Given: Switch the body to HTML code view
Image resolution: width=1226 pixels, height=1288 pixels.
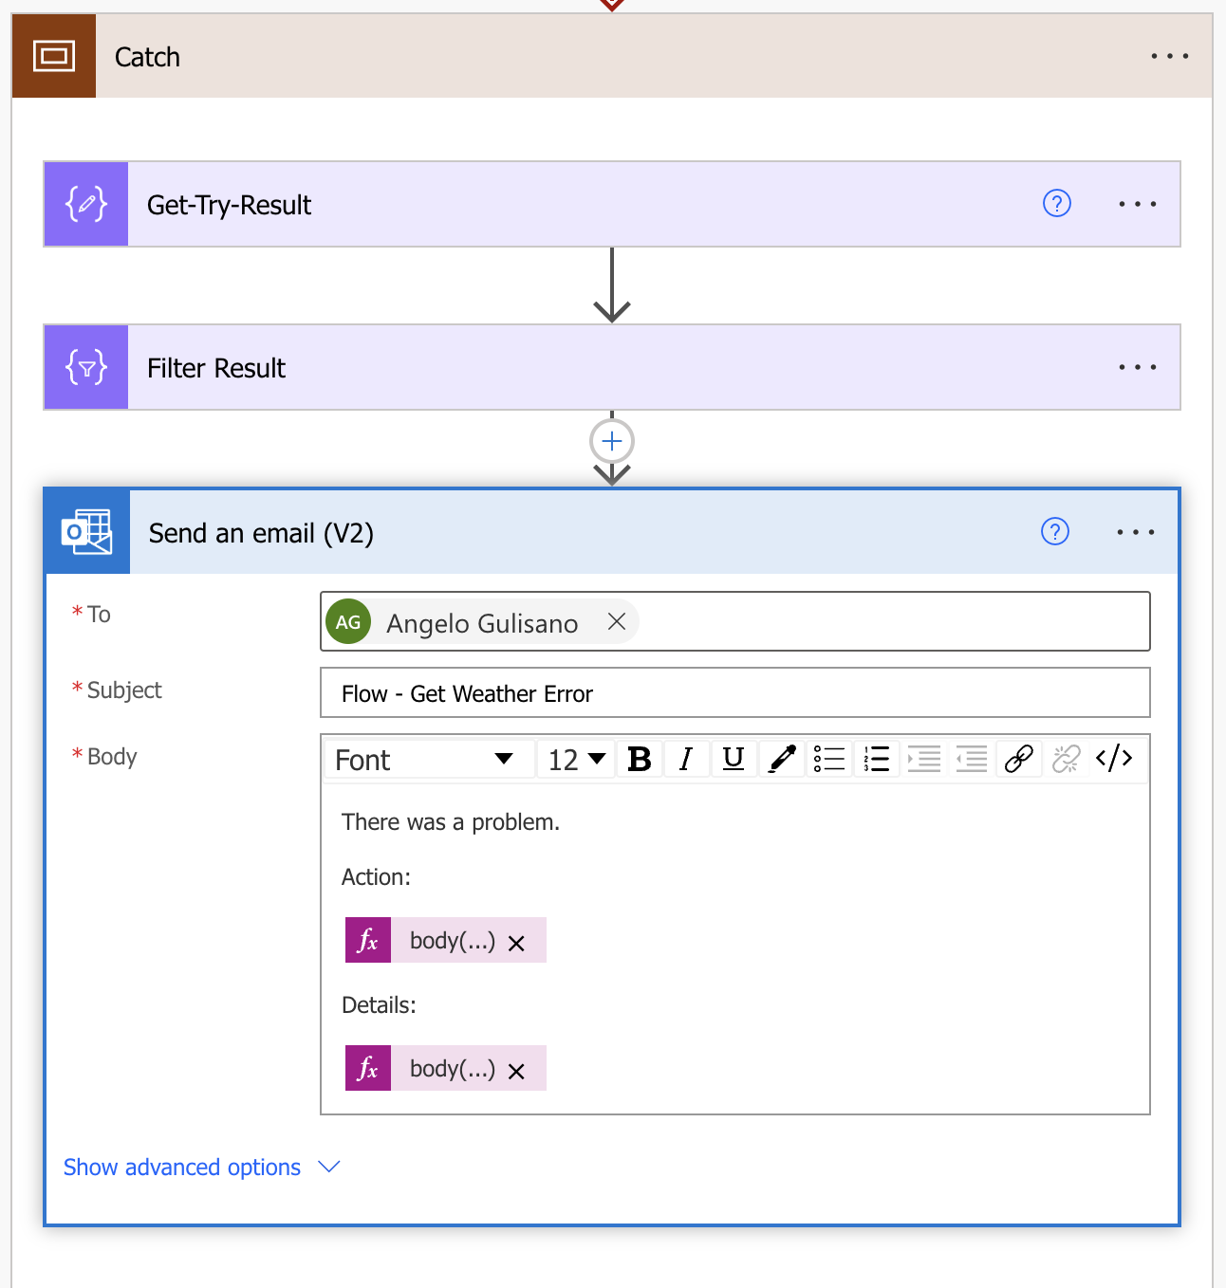Looking at the screenshot, I should [x=1114, y=759].
